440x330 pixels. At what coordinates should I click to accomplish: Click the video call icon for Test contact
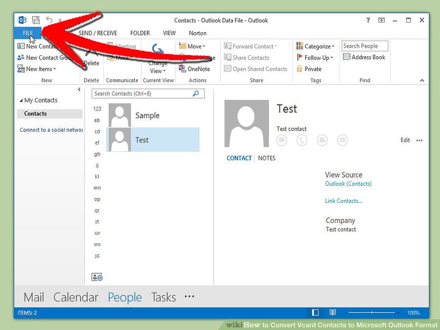322,140
